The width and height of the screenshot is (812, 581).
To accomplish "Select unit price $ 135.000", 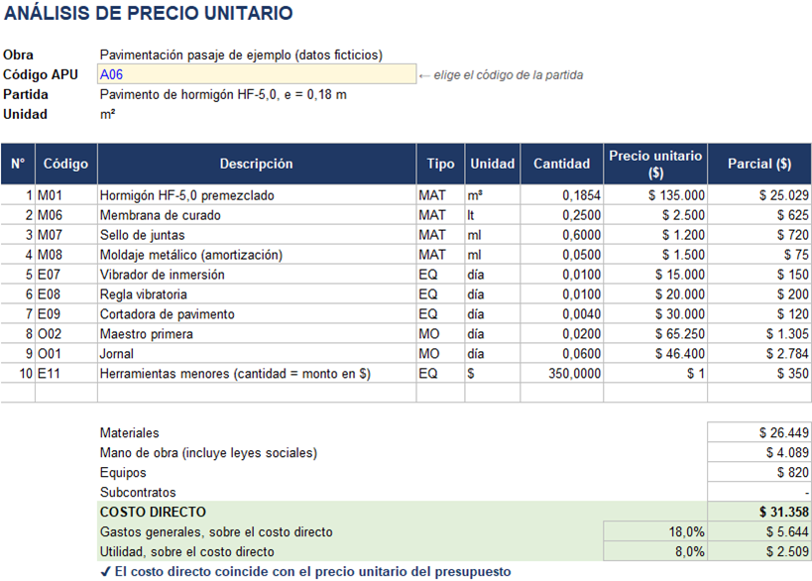I will point(655,195).
